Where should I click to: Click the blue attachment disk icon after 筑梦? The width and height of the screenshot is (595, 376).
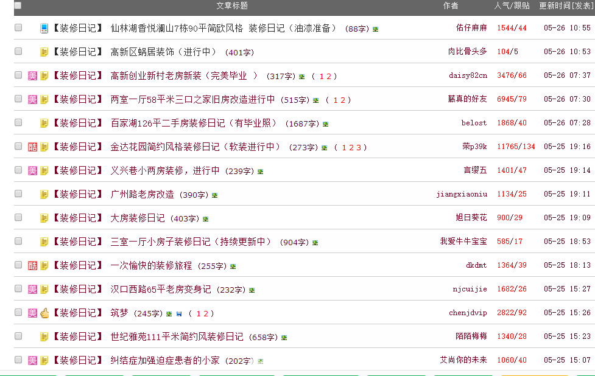coord(178,314)
